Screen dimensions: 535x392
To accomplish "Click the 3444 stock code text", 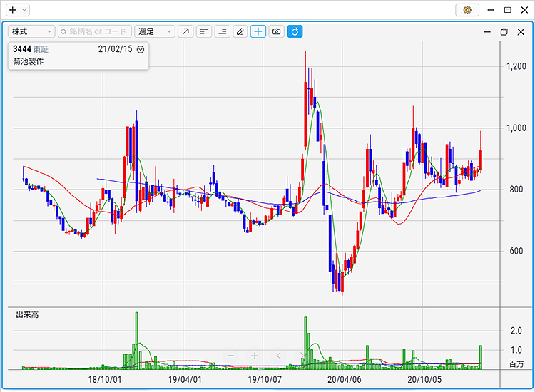I will pyautogui.click(x=22, y=49).
